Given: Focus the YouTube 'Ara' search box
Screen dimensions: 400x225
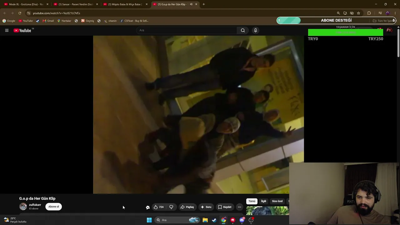Looking at the screenshot, I should (x=187, y=30).
